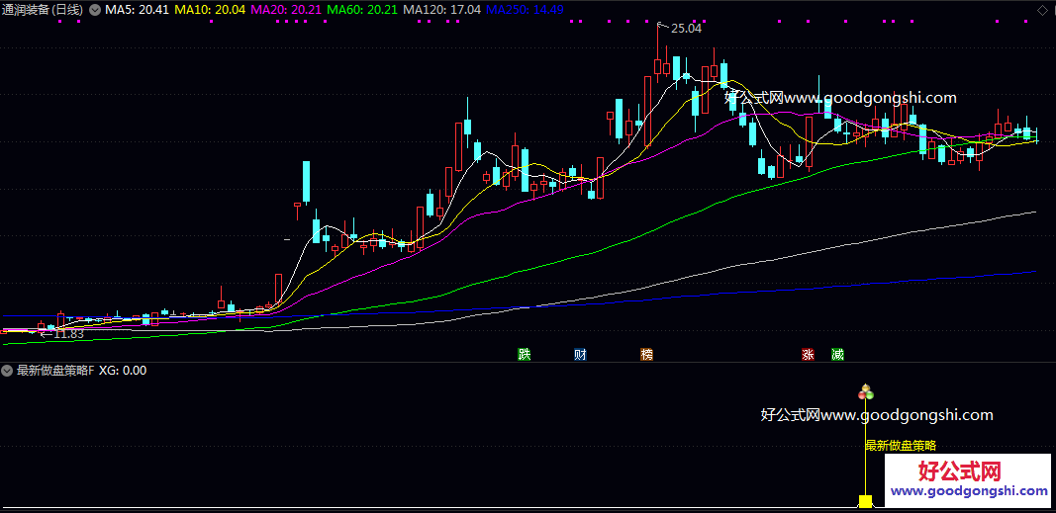
Task: Select the yellow MA10 label
Action: [x=211, y=10]
